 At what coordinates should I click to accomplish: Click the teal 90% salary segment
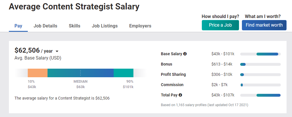123,73
